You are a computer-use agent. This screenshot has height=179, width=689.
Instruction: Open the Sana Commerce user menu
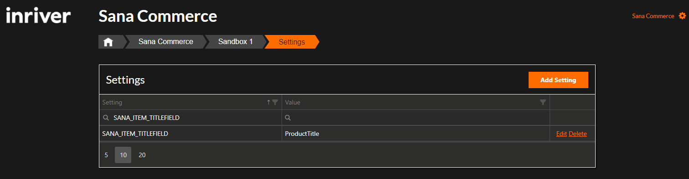653,16
